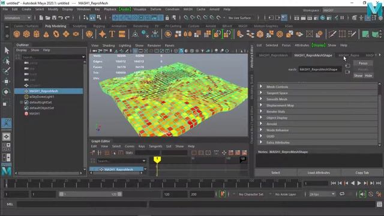Toggle audio sound icon on range slider
Screen dimensions: 384x216
[362, 194]
